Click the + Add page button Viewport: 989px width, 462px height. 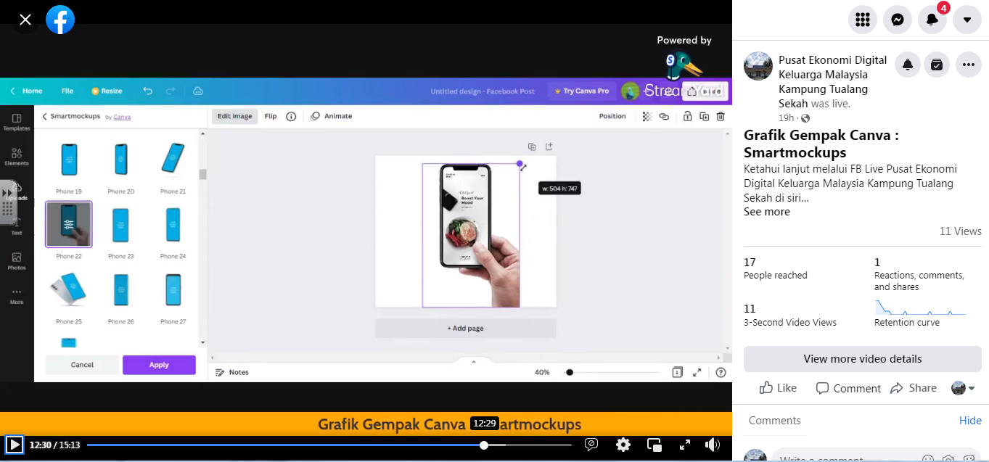coord(466,329)
